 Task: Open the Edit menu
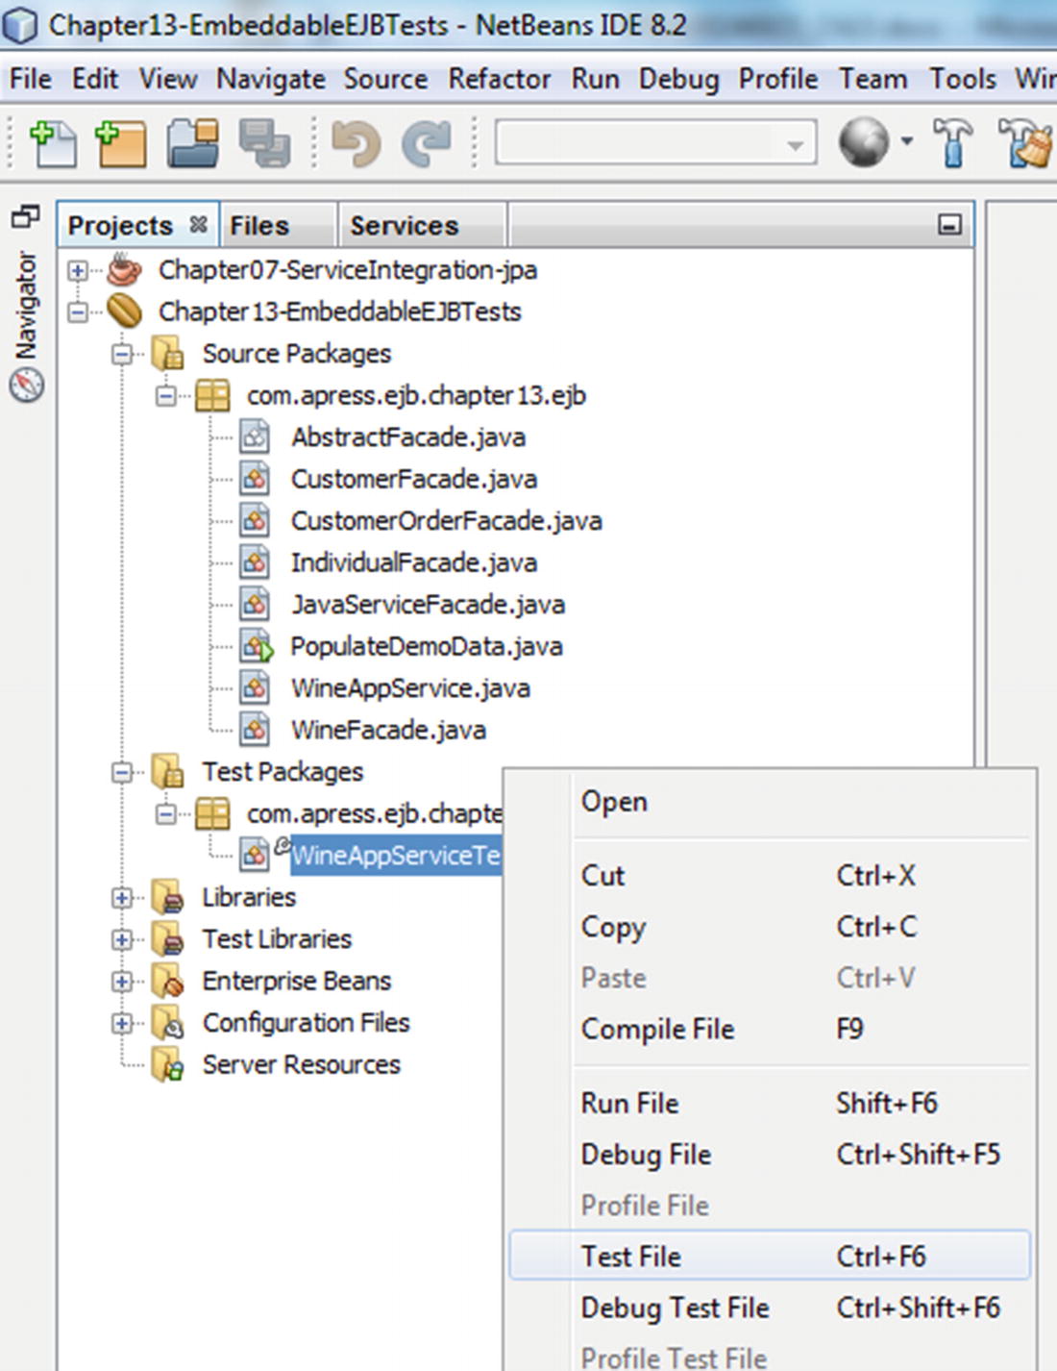(95, 78)
